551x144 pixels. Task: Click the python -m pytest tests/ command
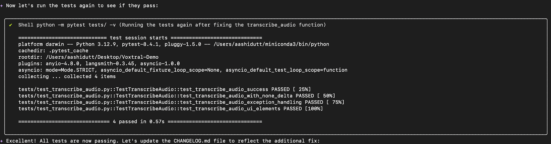pos(76,25)
